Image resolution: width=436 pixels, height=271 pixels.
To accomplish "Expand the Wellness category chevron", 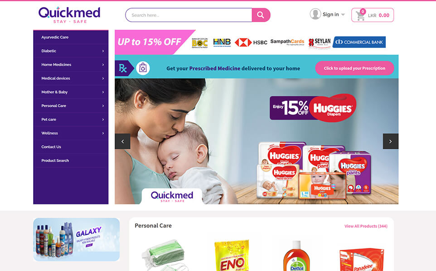I will (x=103, y=133).
